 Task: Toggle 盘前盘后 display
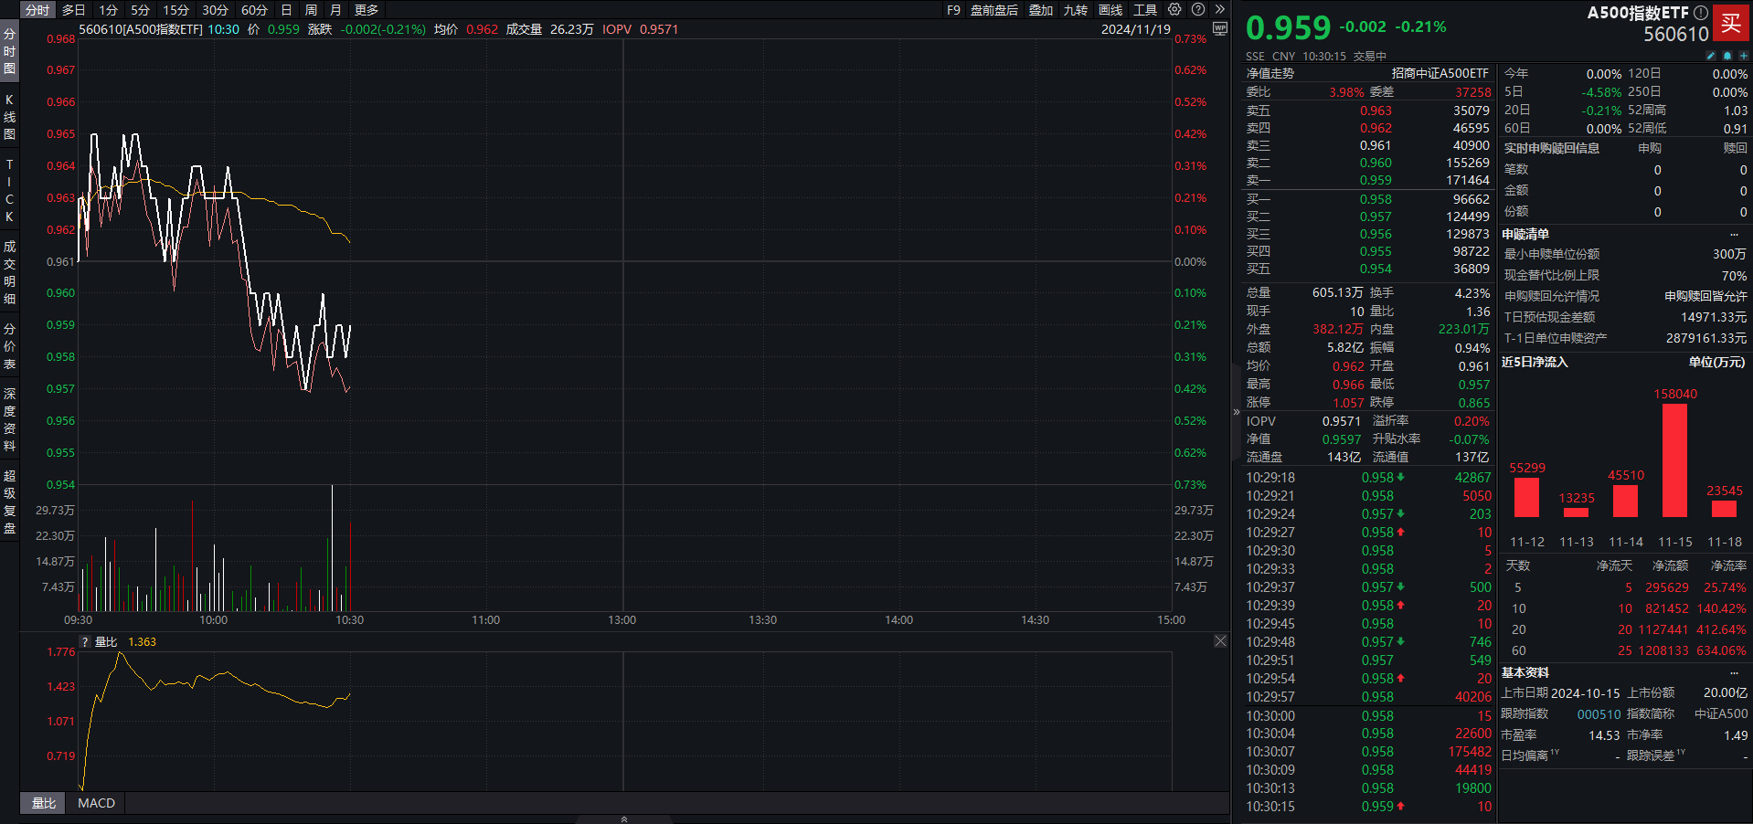point(993,10)
